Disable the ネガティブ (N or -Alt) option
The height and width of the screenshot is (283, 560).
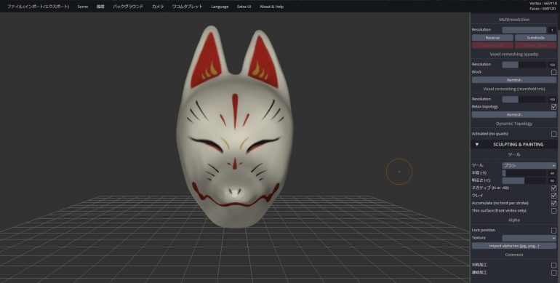pyautogui.click(x=553, y=188)
